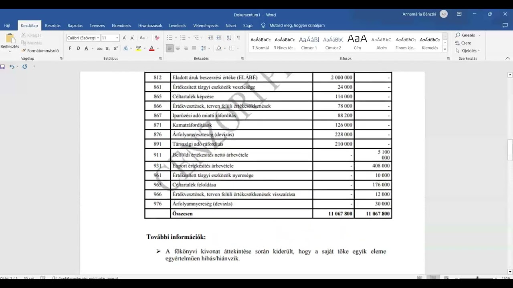Apply strikethrough formatting
The width and height of the screenshot is (513, 288).
[x=99, y=48]
